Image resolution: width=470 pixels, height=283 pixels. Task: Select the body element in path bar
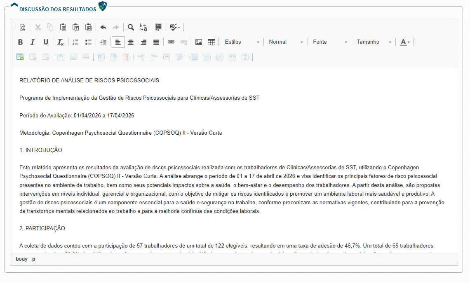point(21,259)
